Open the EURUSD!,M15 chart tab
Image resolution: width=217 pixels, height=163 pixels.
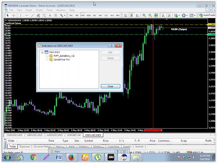(x=15, y=135)
